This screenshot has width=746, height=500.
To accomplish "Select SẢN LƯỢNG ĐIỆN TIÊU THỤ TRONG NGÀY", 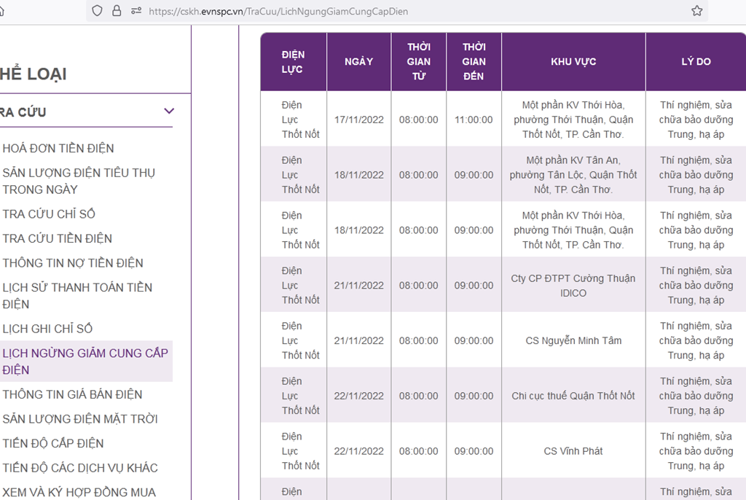I will pos(79,181).
